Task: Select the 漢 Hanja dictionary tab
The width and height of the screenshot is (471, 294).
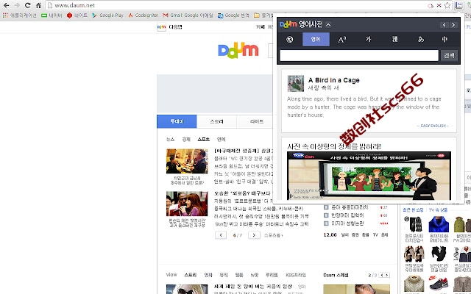Action: click(394, 39)
